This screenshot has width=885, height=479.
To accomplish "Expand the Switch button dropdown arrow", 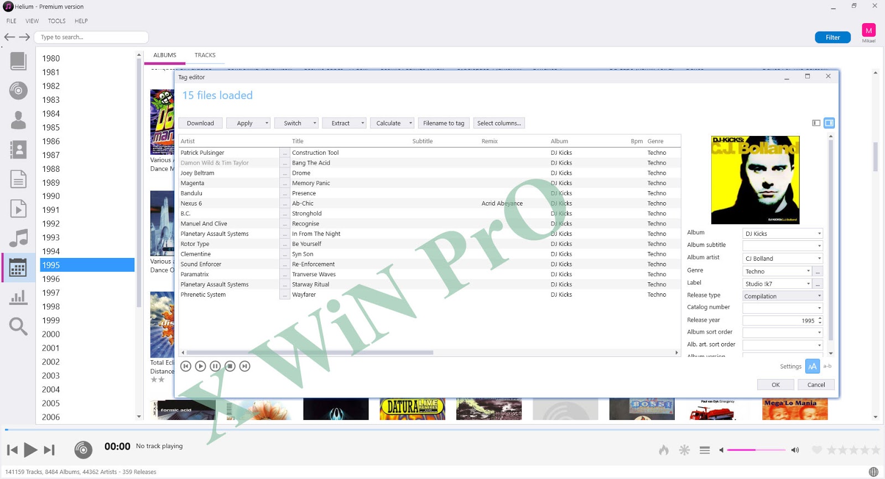I will click(x=315, y=123).
